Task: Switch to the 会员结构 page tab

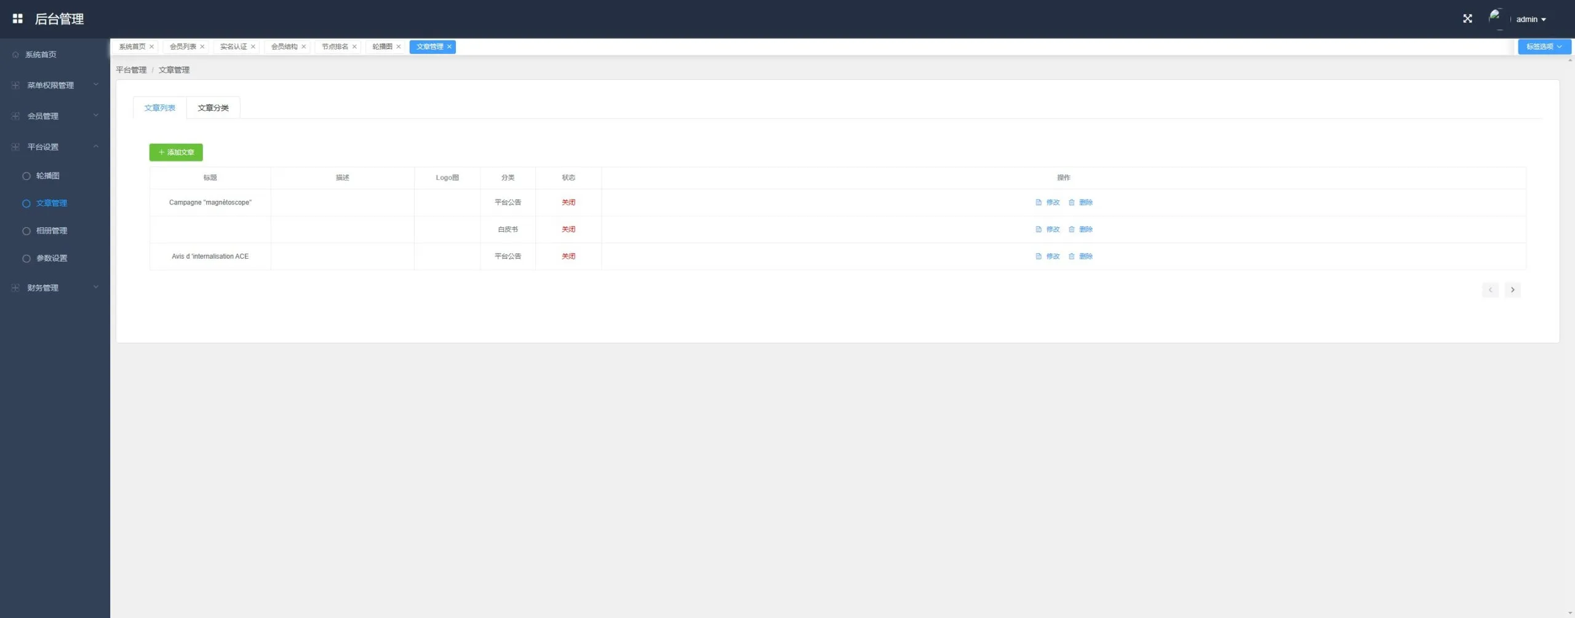Action: pos(284,47)
